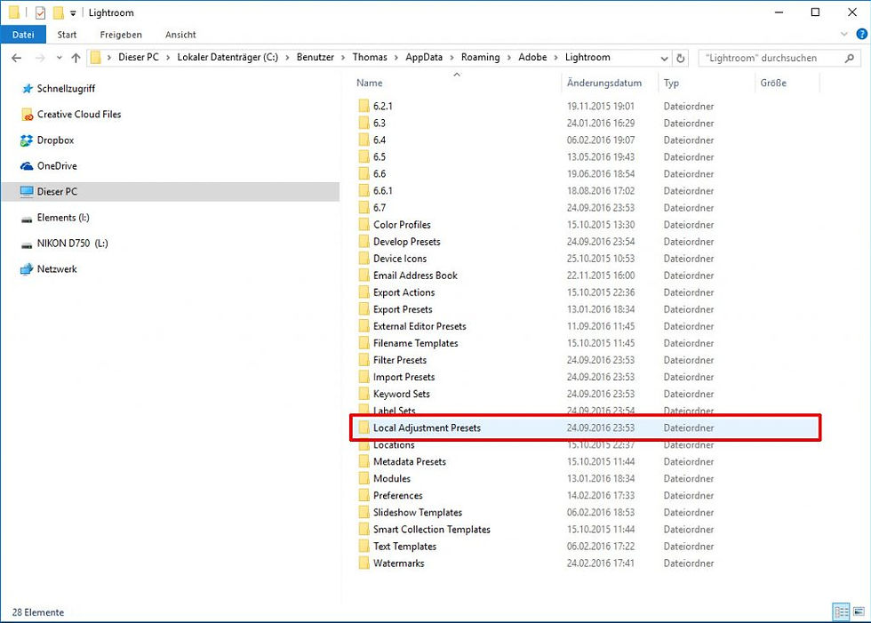The height and width of the screenshot is (623, 871).
Task: Select OneDrive in the navigation pane
Action: click(57, 166)
